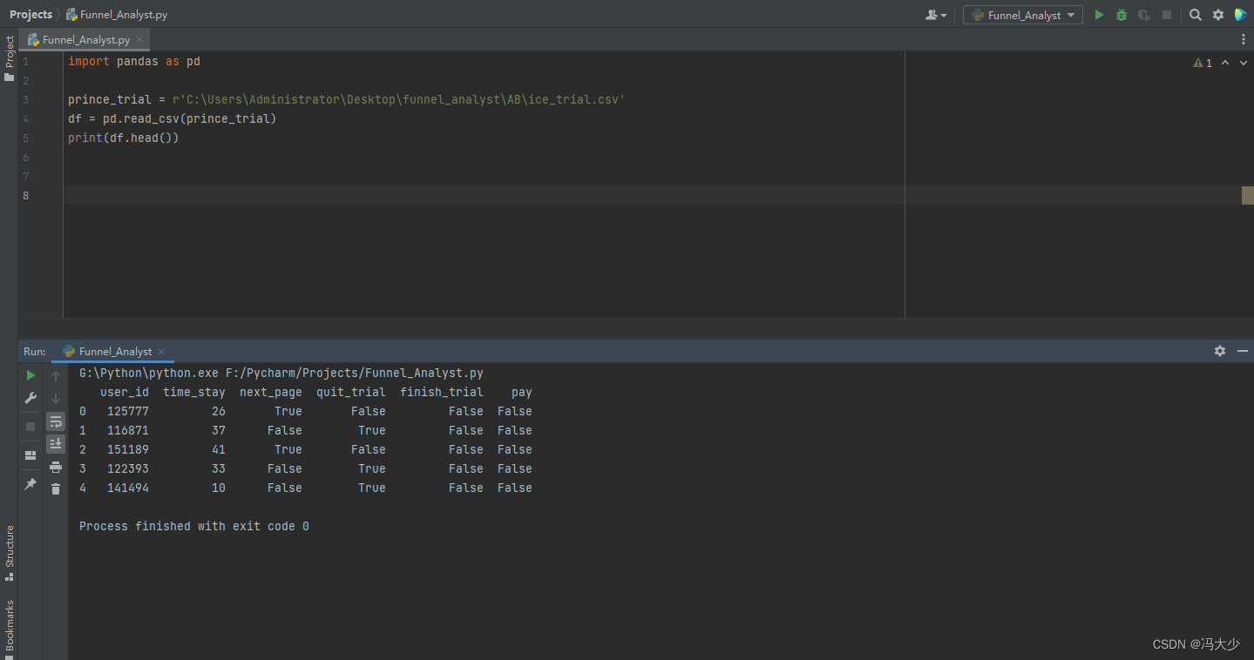Open Run panel settings gear
Image resolution: width=1254 pixels, height=660 pixels.
1220,351
